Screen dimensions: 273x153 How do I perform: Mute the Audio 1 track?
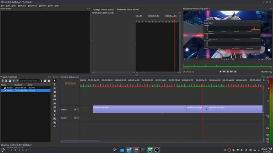tap(75, 118)
